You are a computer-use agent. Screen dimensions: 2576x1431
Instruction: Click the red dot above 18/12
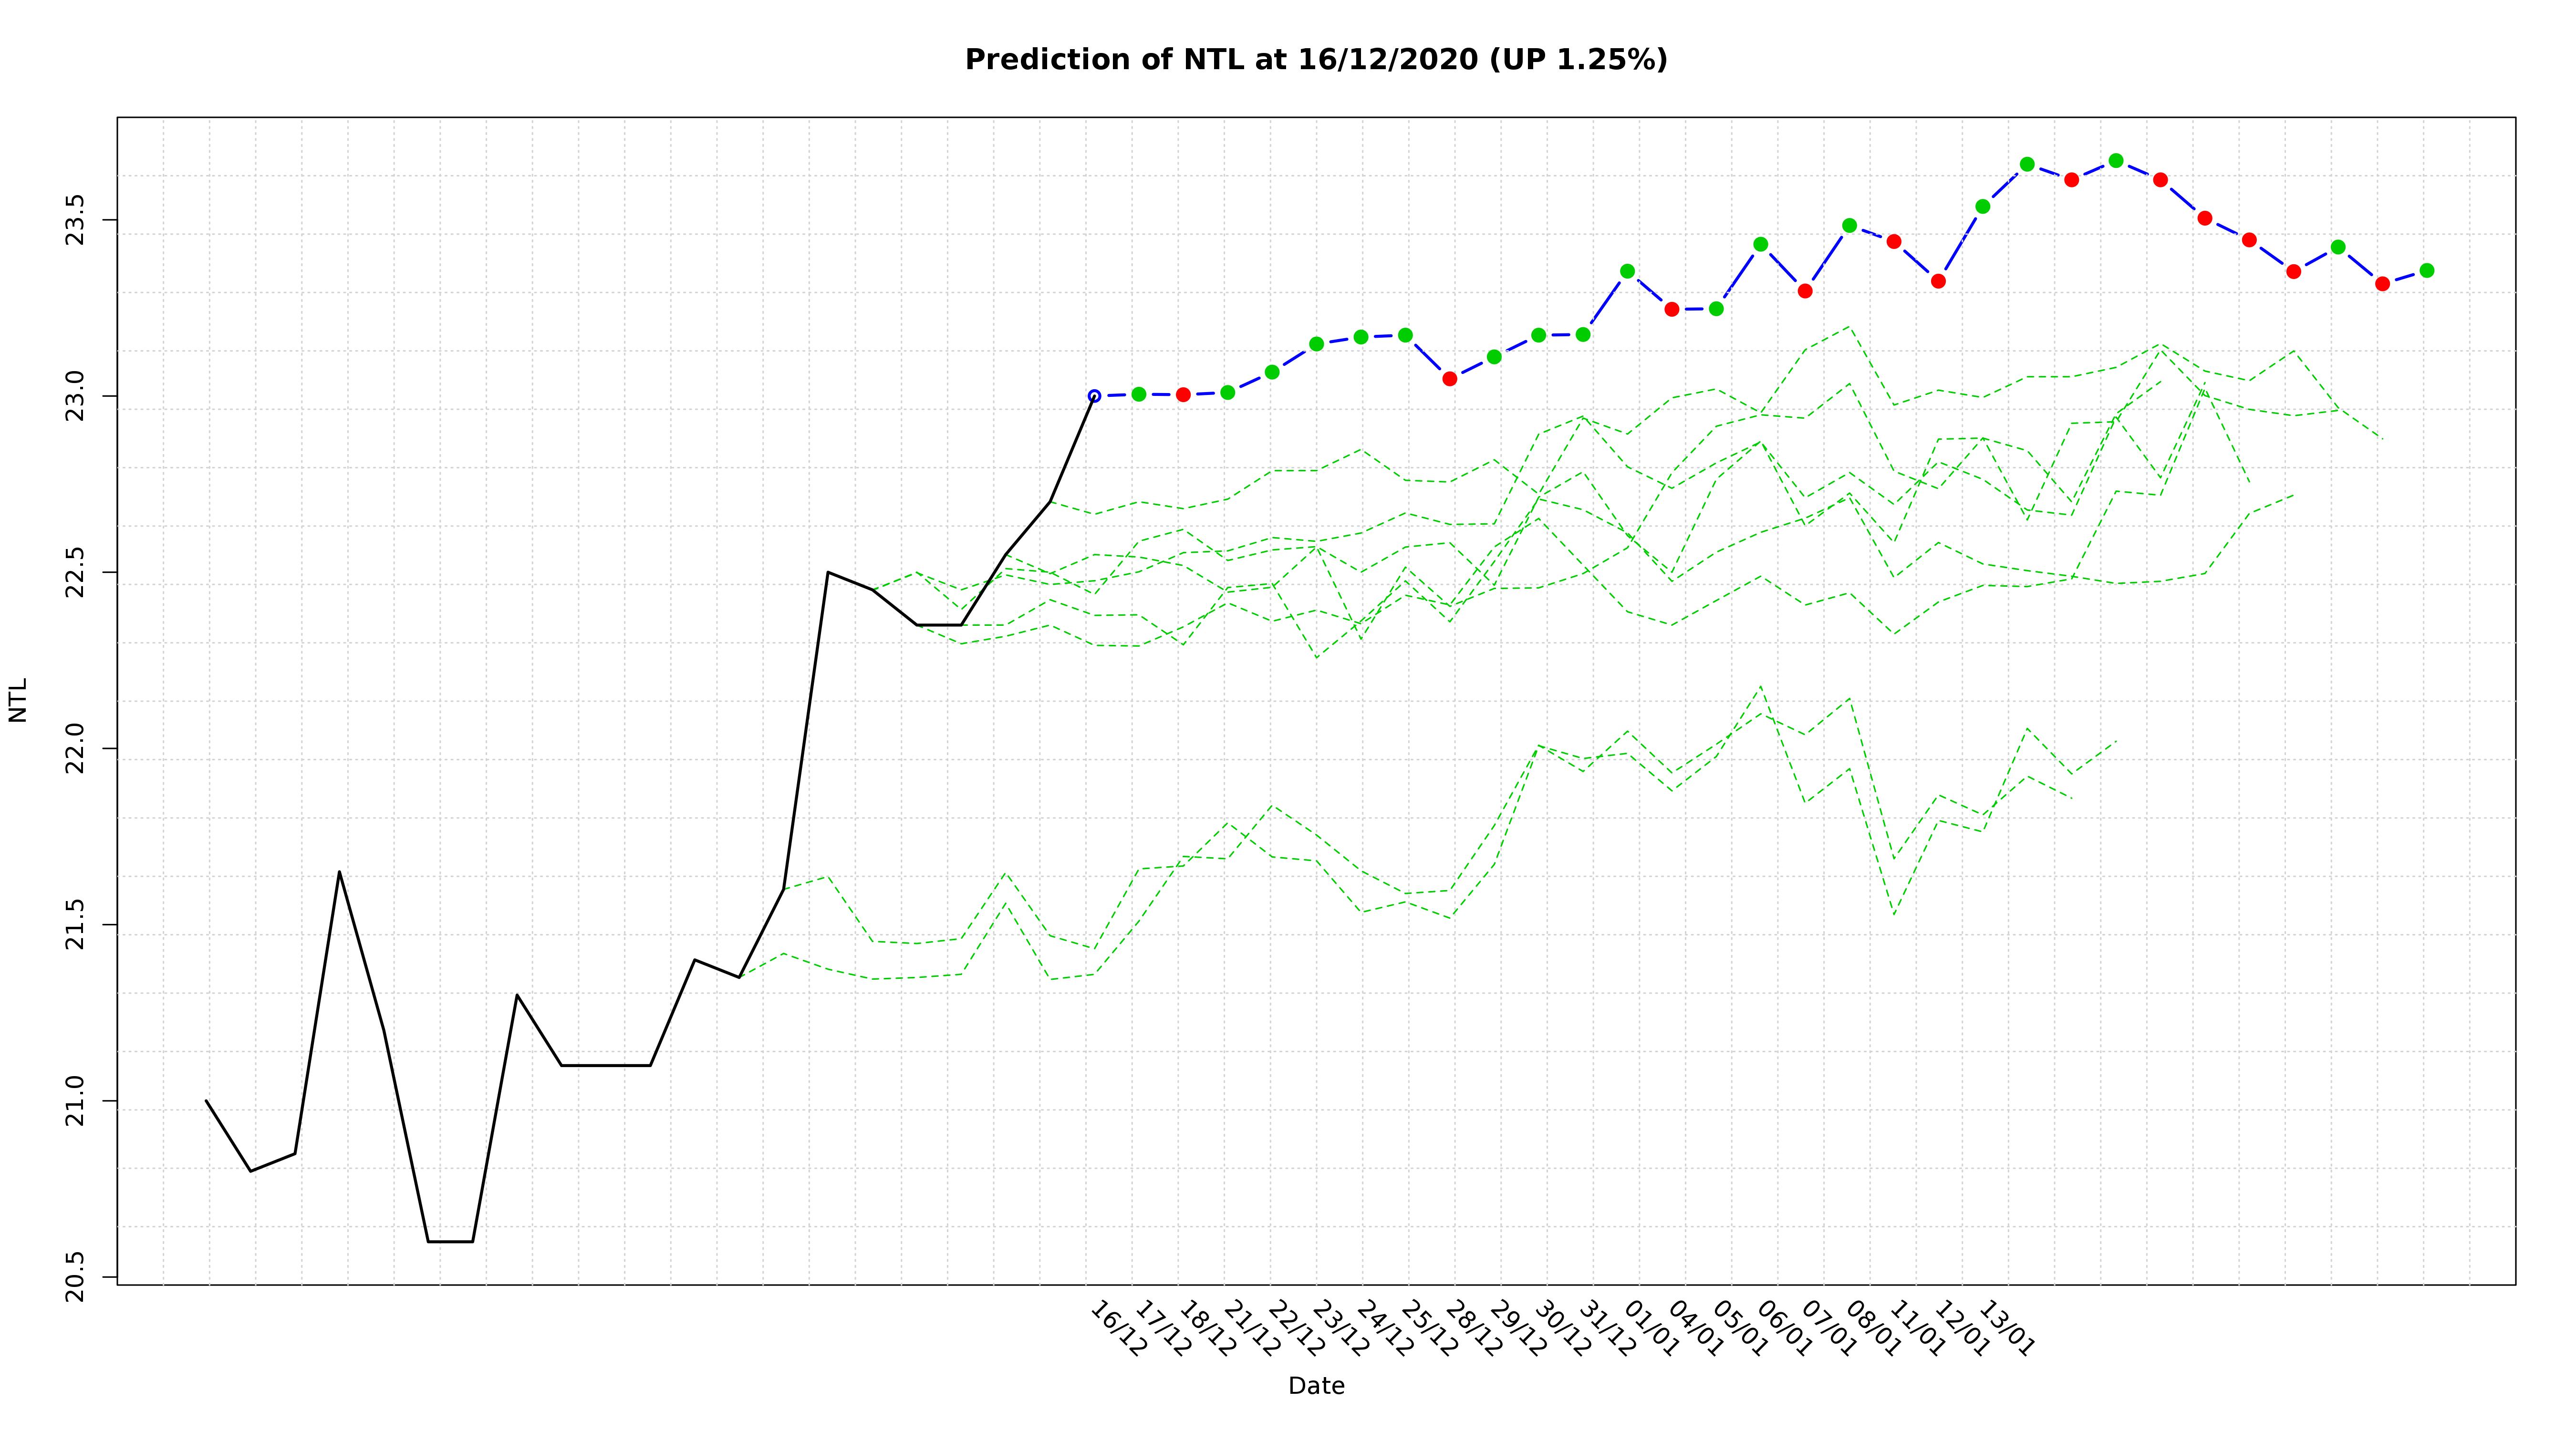tap(1183, 395)
